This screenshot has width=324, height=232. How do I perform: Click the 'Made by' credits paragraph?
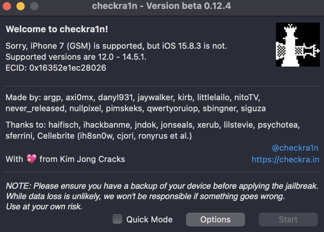tap(136, 103)
